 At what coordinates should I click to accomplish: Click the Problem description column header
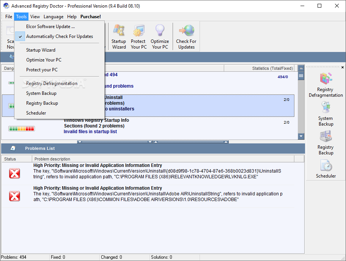click(x=163, y=159)
